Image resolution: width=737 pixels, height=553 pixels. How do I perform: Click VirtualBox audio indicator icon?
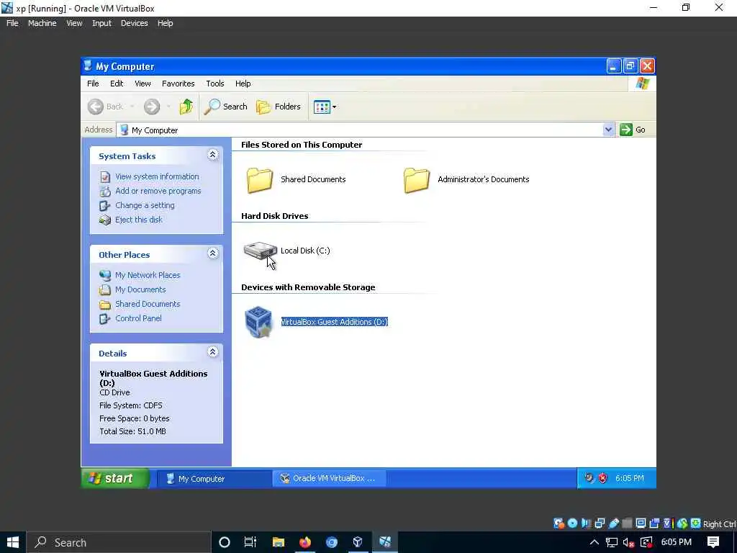coord(586,523)
